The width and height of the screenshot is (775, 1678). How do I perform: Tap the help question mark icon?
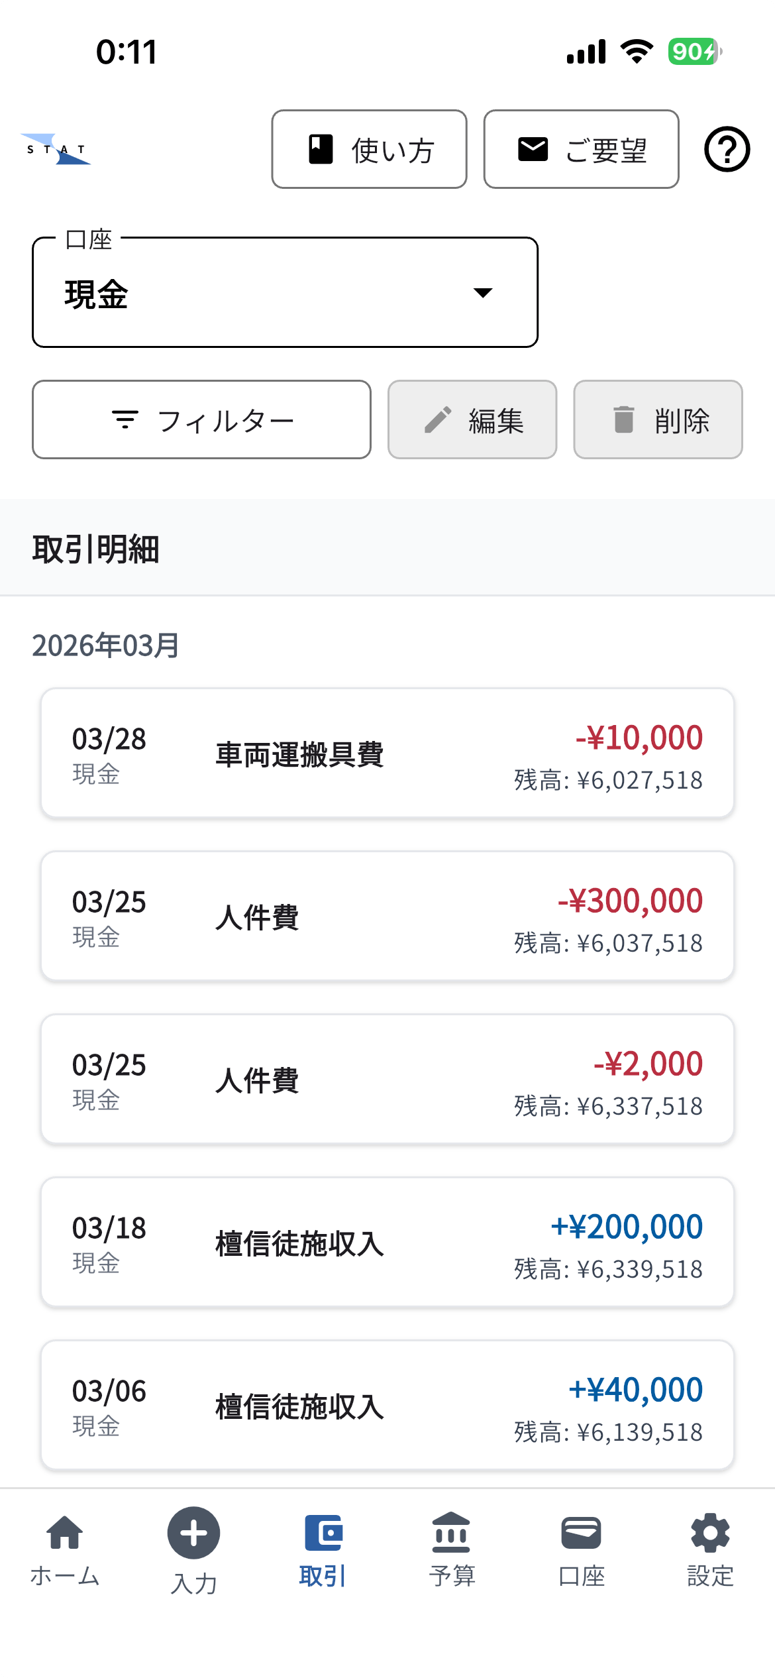click(727, 149)
